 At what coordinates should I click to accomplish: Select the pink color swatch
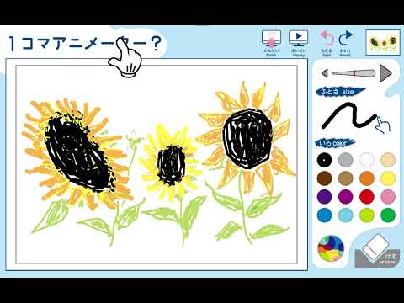click(388, 197)
